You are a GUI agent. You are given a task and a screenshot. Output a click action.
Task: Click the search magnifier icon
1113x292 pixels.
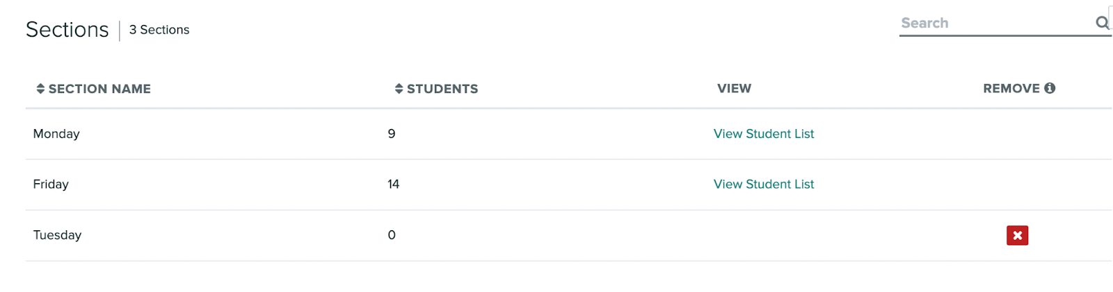[x=1102, y=23]
